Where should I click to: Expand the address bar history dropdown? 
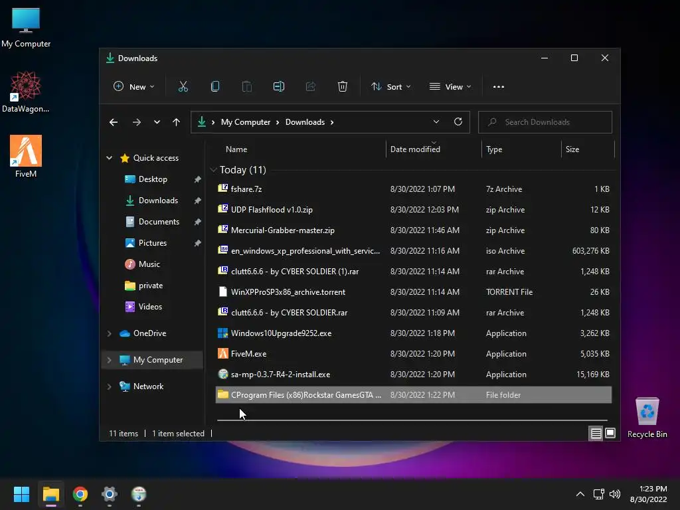coord(436,122)
